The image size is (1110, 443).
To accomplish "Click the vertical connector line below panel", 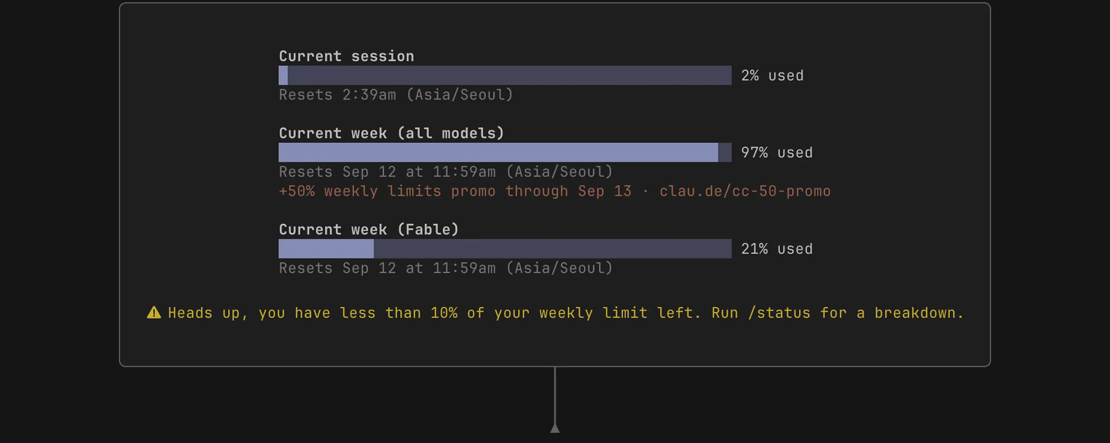I will coord(555,395).
